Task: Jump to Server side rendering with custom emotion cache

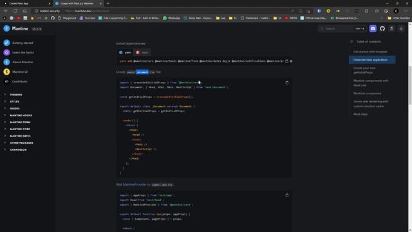Action: point(371,104)
